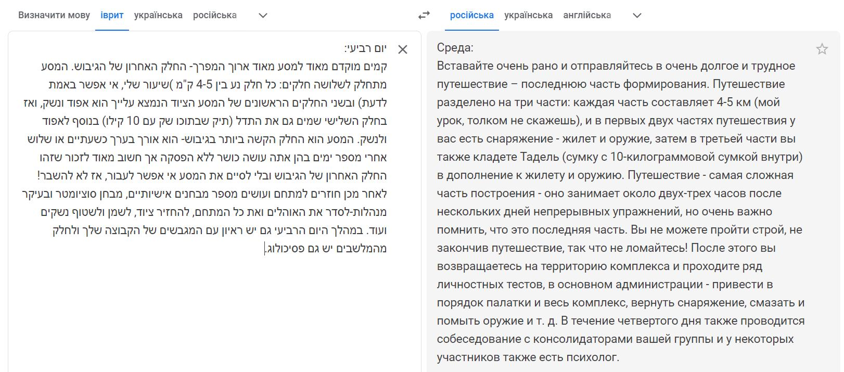Place cursor after פסיכולוג at the end of the Hebrew text
Image resolution: width=844 pixels, height=372 pixels.
click(x=265, y=249)
